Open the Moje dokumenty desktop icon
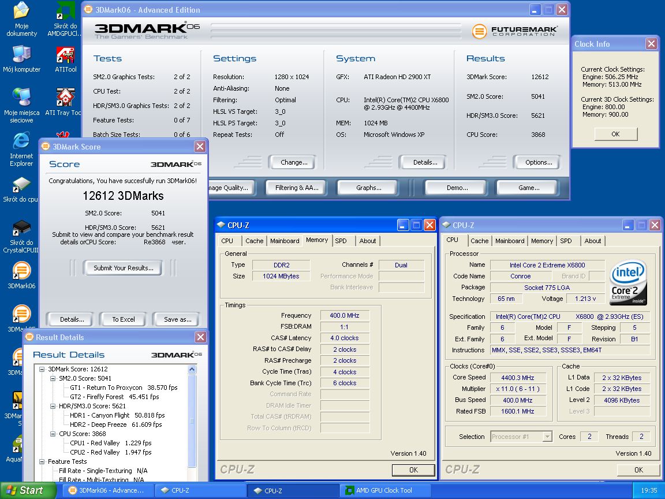 coord(21,19)
